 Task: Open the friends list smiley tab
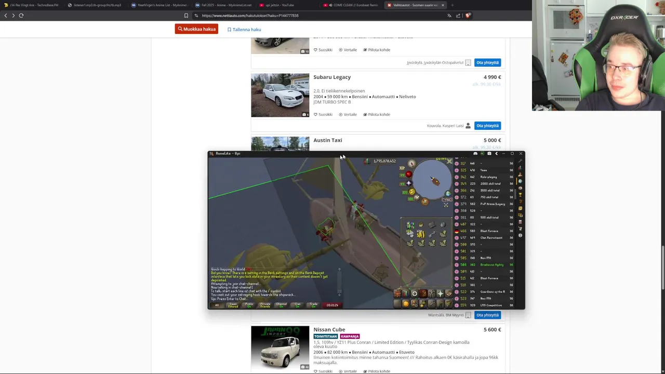click(x=406, y=304)
